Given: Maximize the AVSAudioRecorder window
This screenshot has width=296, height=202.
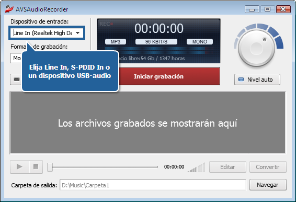Looking at the screenshot, I should coord(267,9).
